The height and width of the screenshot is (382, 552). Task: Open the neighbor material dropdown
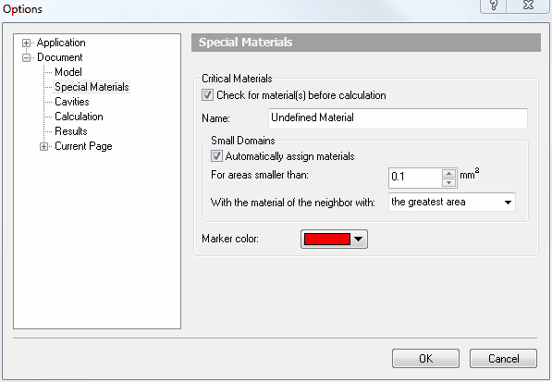(x=452, y=202)
